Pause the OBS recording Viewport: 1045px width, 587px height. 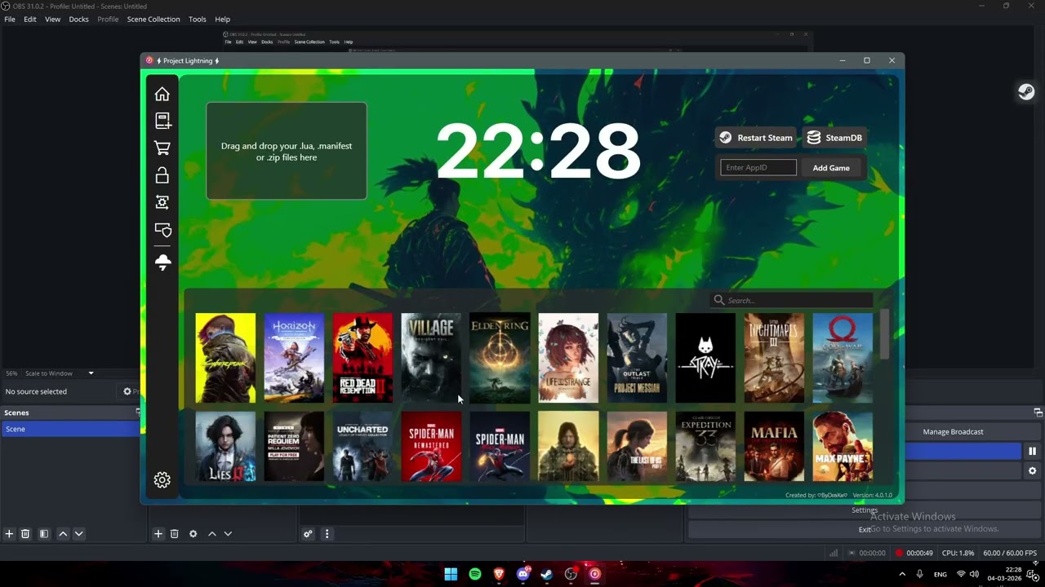[1032, 451]
